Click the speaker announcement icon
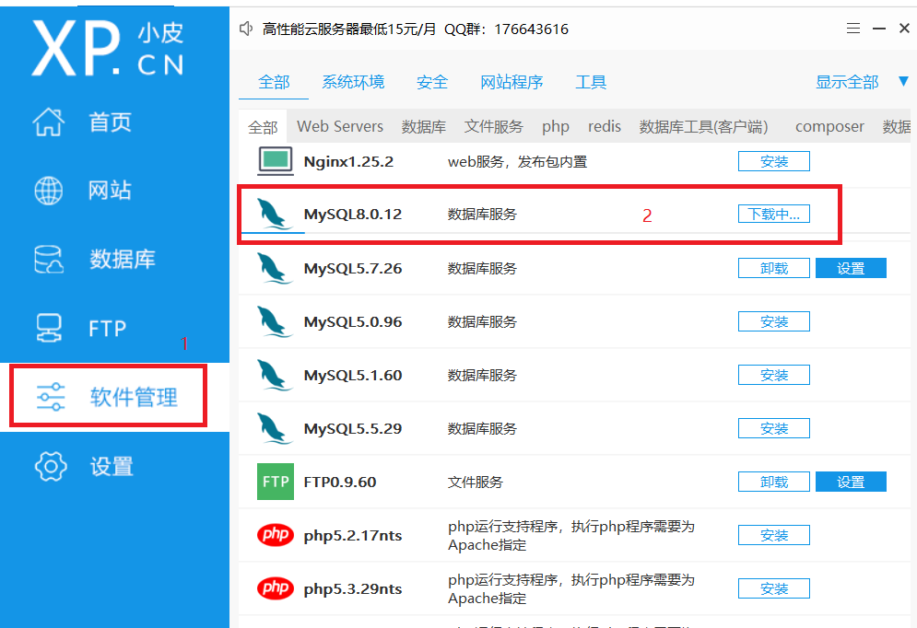This screenshot has height=628, width=917. pos(246,29)
